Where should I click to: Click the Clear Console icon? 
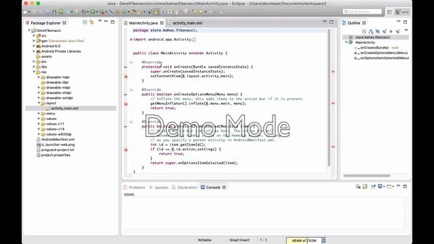coord(358,187)
